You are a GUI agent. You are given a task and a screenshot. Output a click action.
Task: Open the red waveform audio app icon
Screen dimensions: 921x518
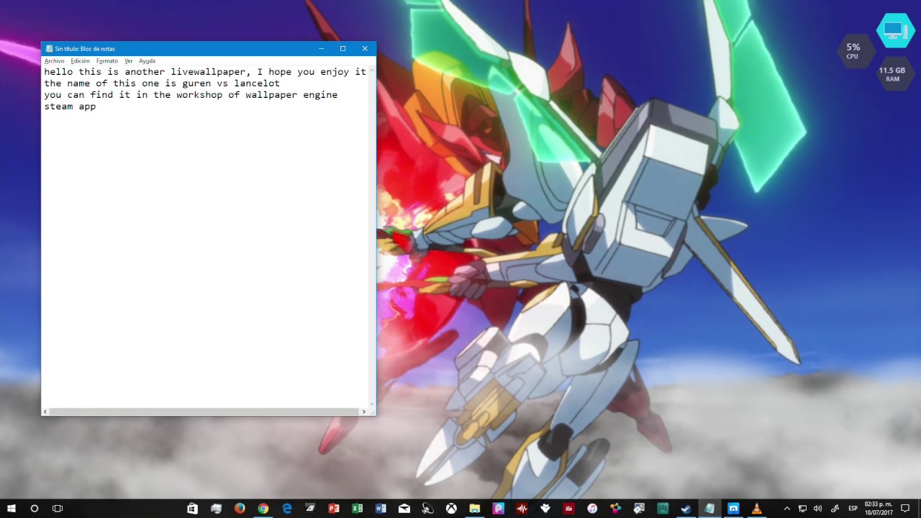522,509
